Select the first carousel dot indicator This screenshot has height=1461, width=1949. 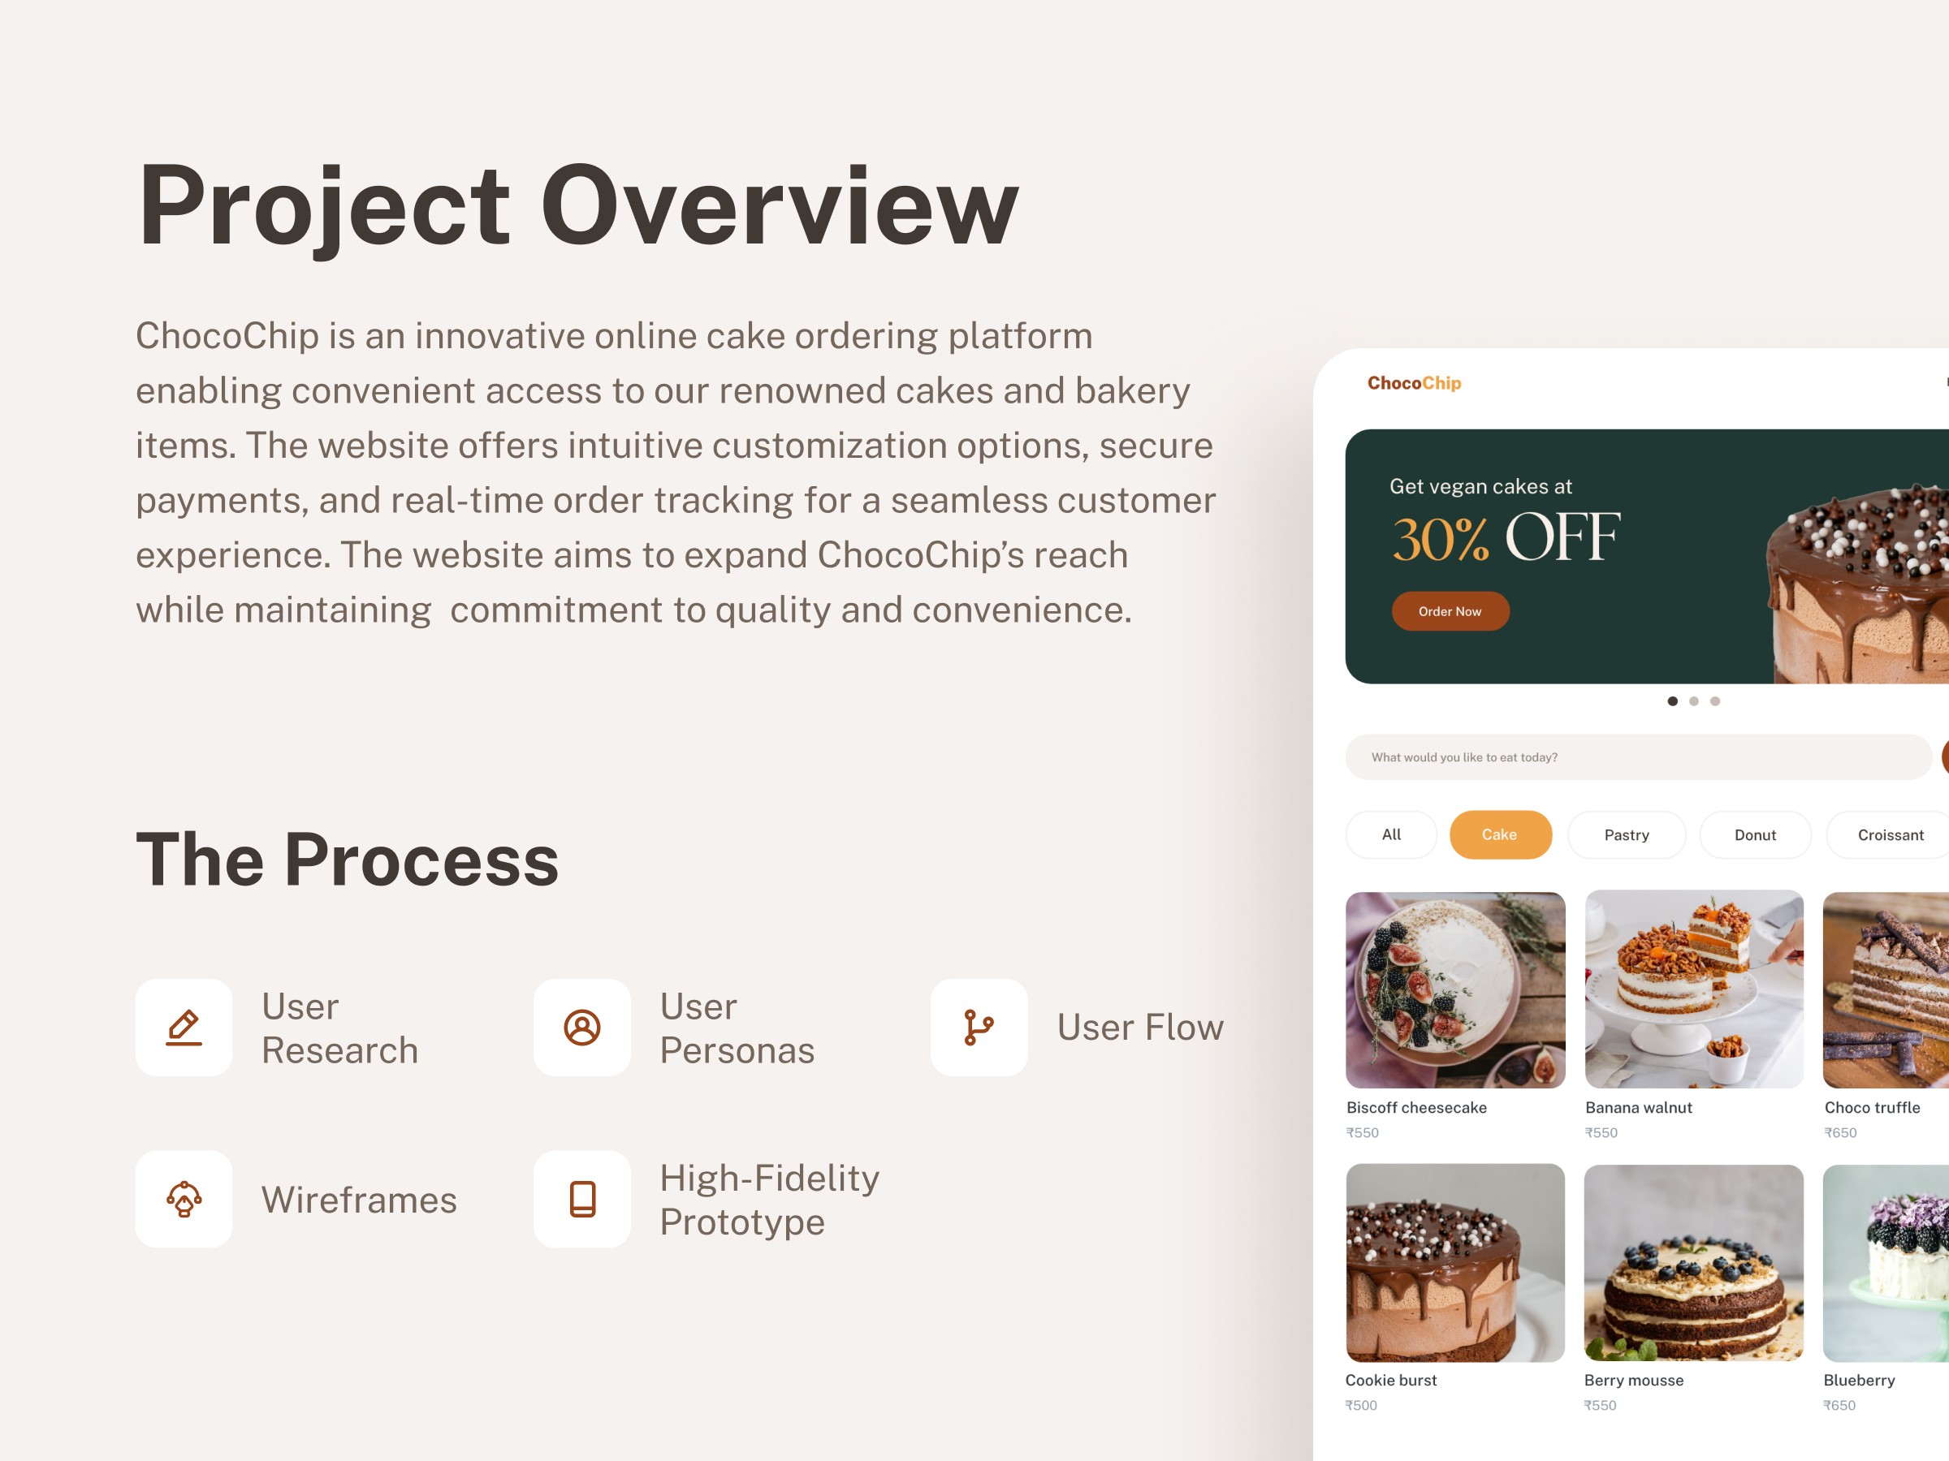(1672, 701)
